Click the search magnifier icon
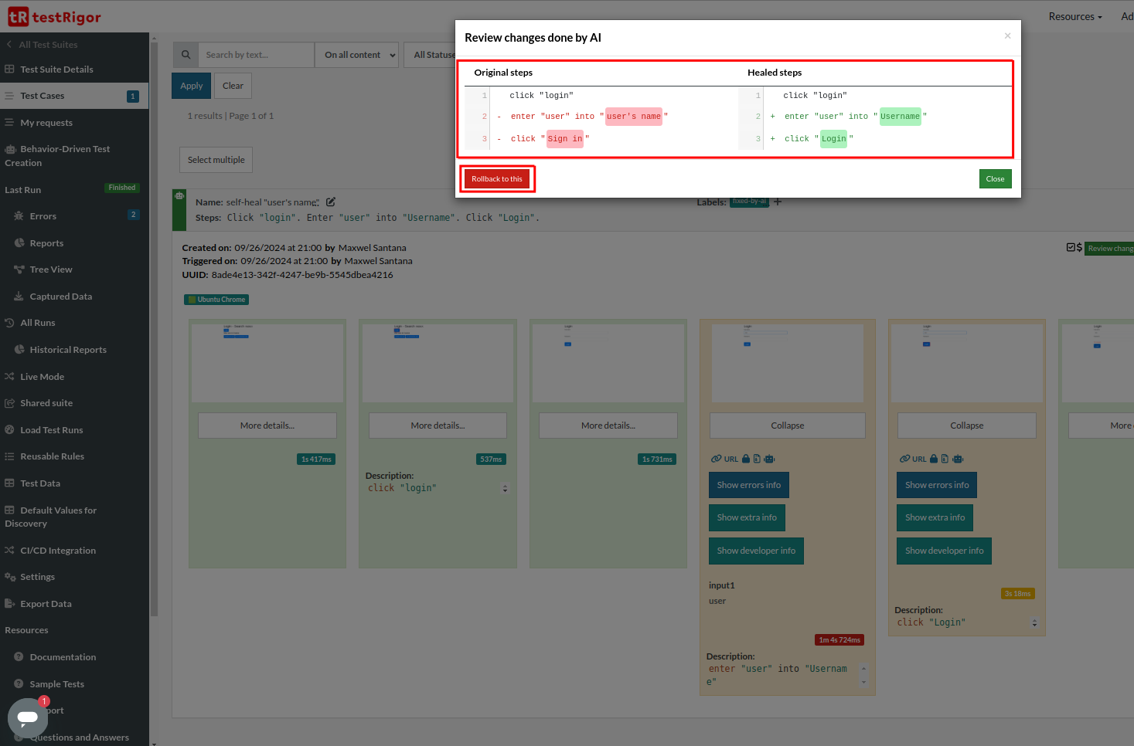 pos(186,55)
